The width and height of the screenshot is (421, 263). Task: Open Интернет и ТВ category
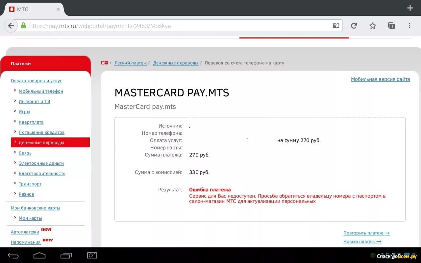[35, 101]
